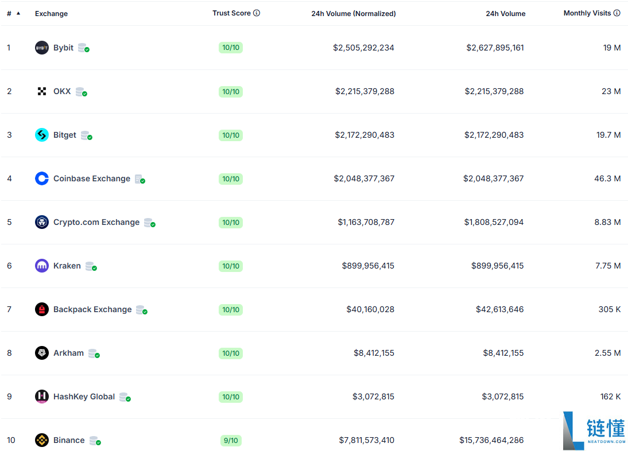
Task: Sort by Monthly Visits column header
Action: [587, 13]
